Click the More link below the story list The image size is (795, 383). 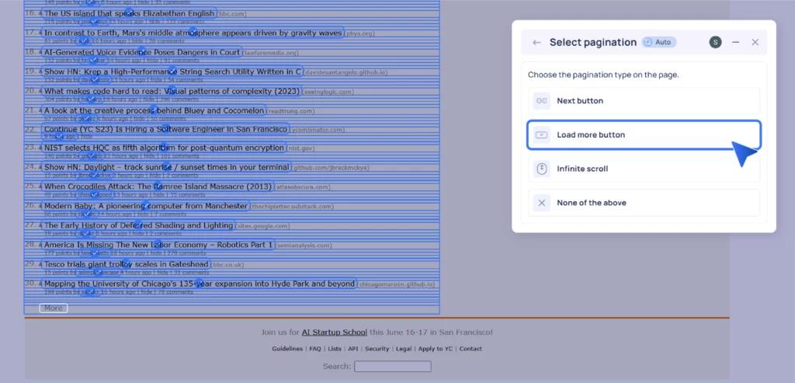(53, 308)
